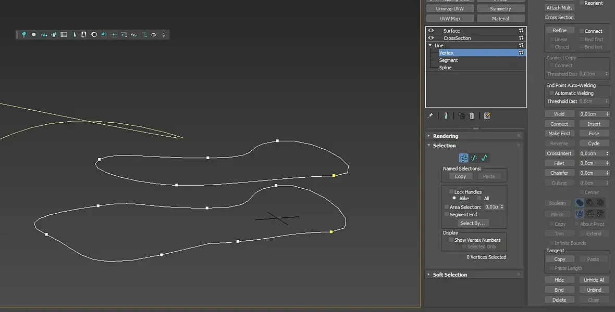The width and height of the screenshot is (615, 312).
Task: Choose Mirror both icon
Action: (600, 214)
